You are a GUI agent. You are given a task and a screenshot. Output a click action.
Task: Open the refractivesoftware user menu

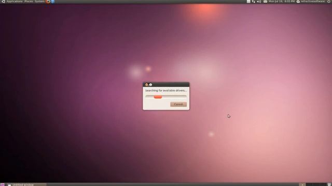pos(311,2)
